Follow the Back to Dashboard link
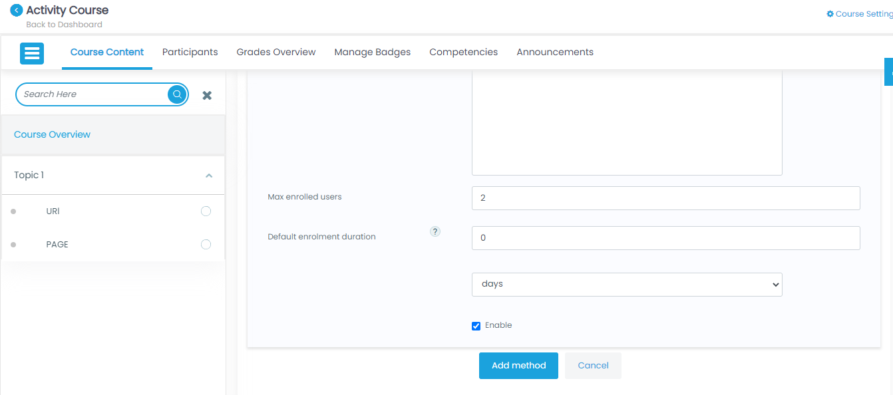Viewport: 893px width, 395px height. (x=64, y=25)
